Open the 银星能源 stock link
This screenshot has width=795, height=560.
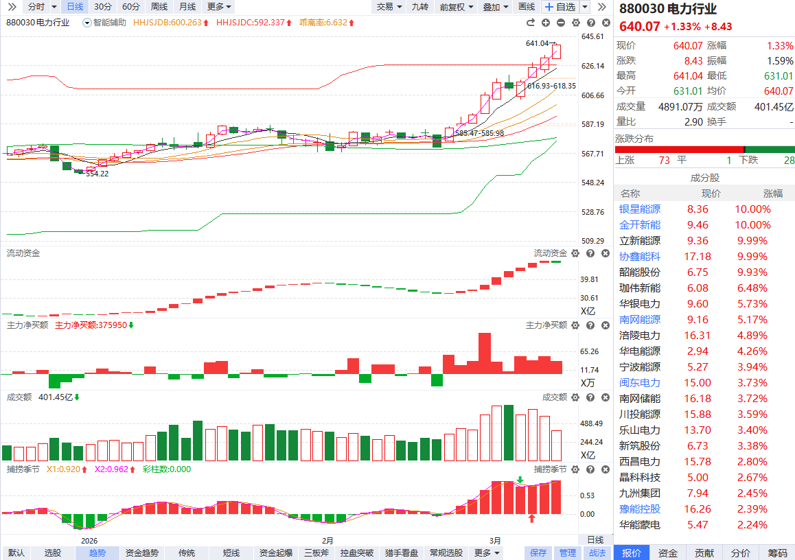point(640,209)
